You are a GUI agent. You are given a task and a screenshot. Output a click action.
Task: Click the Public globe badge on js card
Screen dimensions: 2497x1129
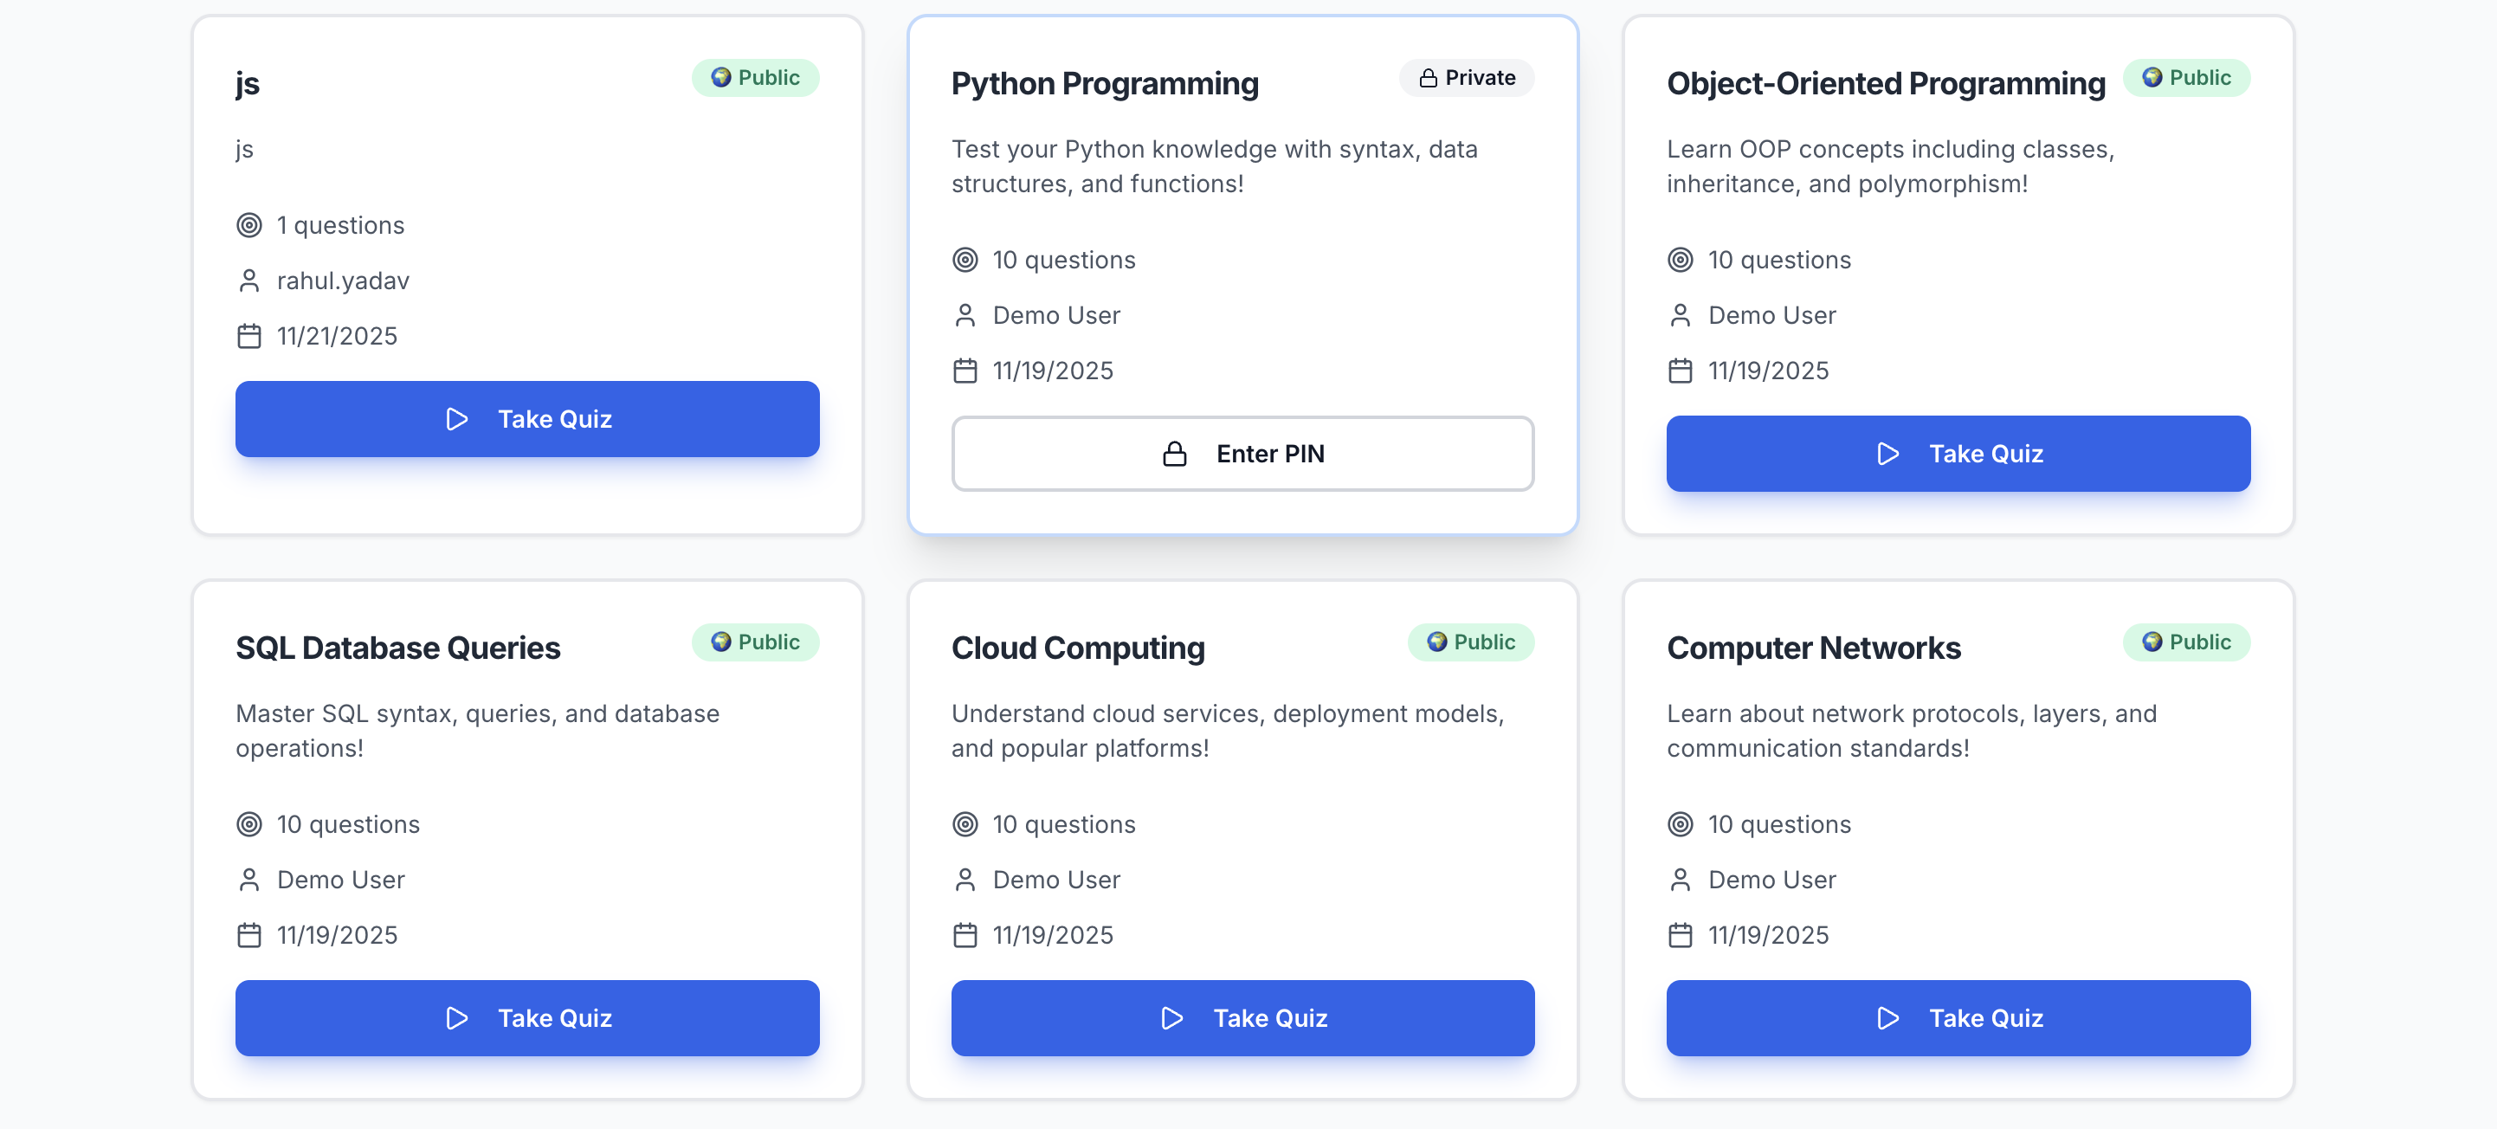pos(754,78)
